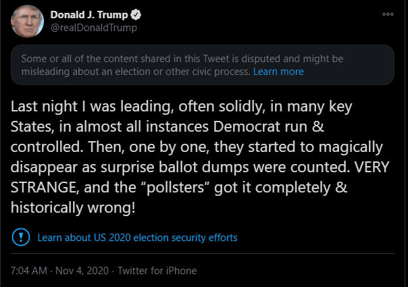Click the final line historically wrong!
The image size is (408, 287).
(73, 207)
